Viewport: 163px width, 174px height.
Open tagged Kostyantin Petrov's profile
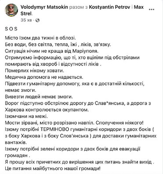109,7
